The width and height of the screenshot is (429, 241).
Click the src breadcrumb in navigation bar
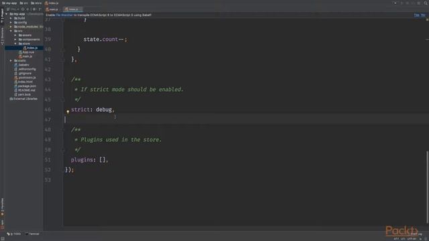coord(24,3)
